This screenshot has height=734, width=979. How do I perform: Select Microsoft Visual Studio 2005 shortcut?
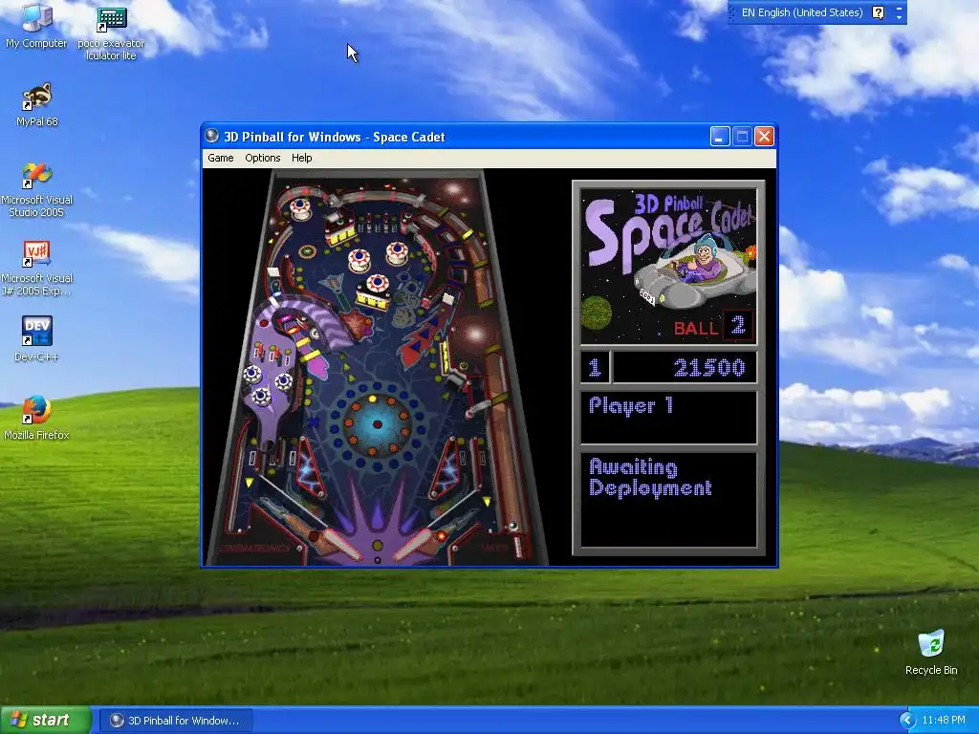pyautogui.click(x=37, y=190)
